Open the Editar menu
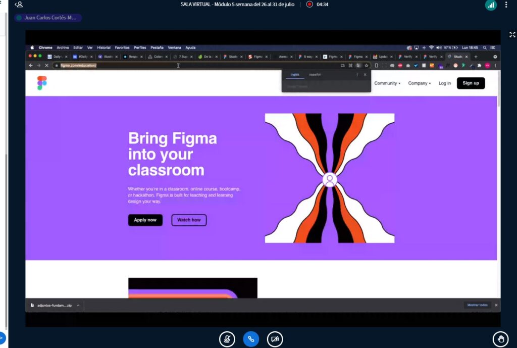Viewport: 517px width, 348px height. tap(78, 47)
